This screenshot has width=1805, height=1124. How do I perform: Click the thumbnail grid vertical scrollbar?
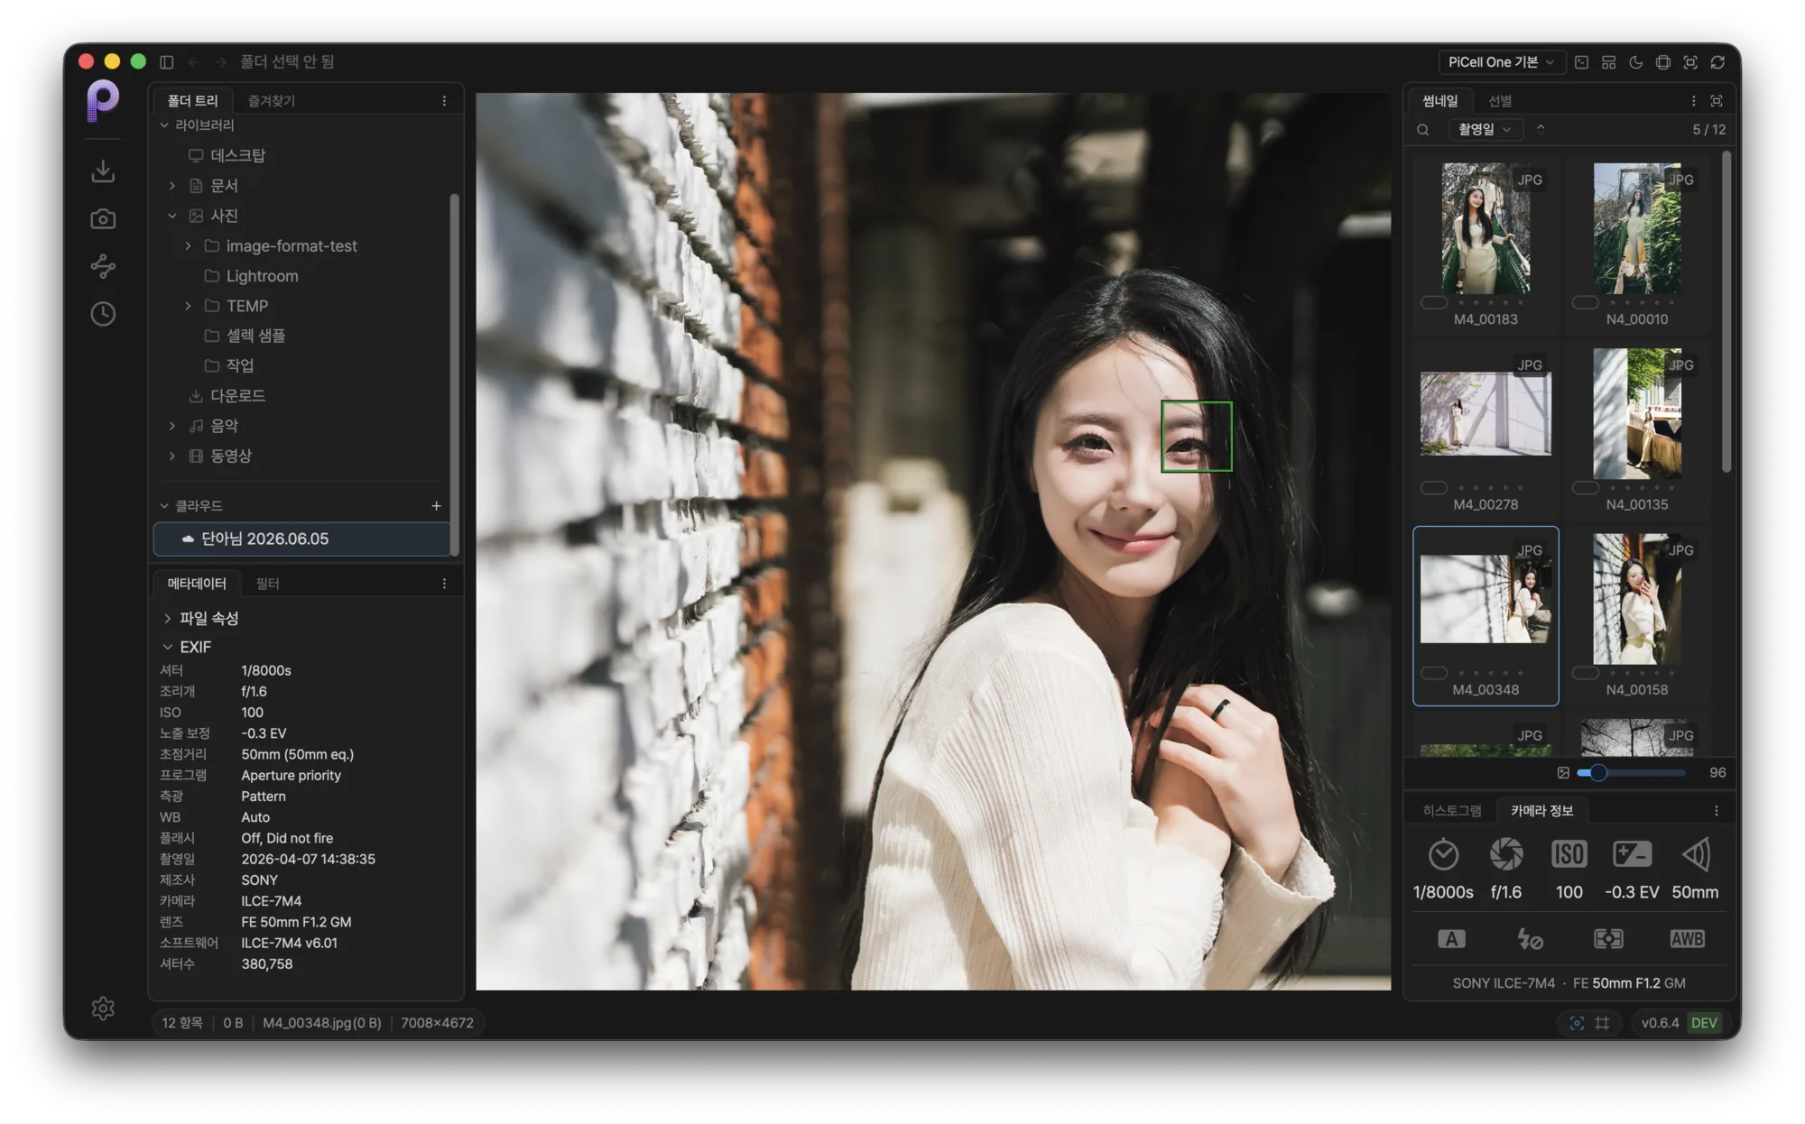coord(1726,311)
